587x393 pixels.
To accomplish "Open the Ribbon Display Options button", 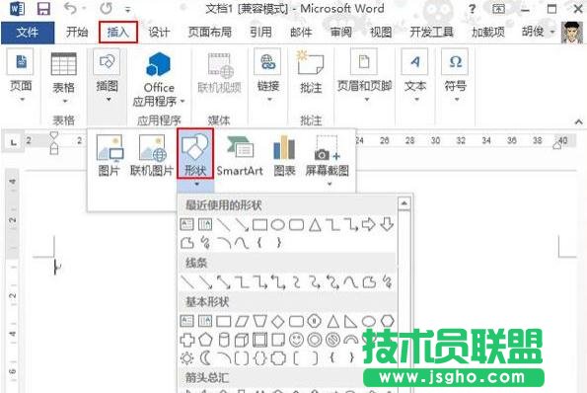I will (498, 9).
